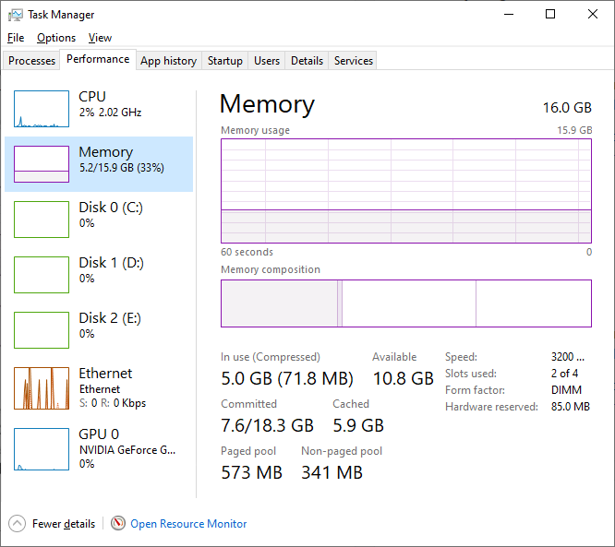The height and width of the screenshot is (547, 615).
Task: Select the Disk 1 (D:) graph thumbnail
Action: (42, 275)
